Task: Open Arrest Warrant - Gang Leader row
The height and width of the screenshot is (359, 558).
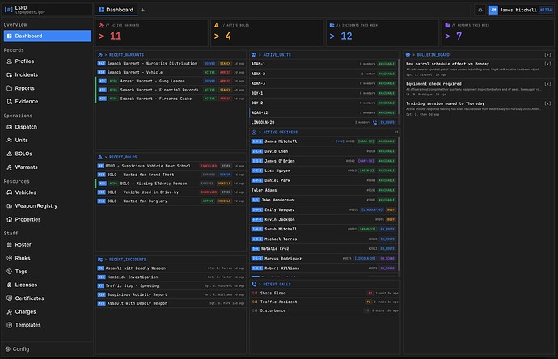Action: pos(171,81)
